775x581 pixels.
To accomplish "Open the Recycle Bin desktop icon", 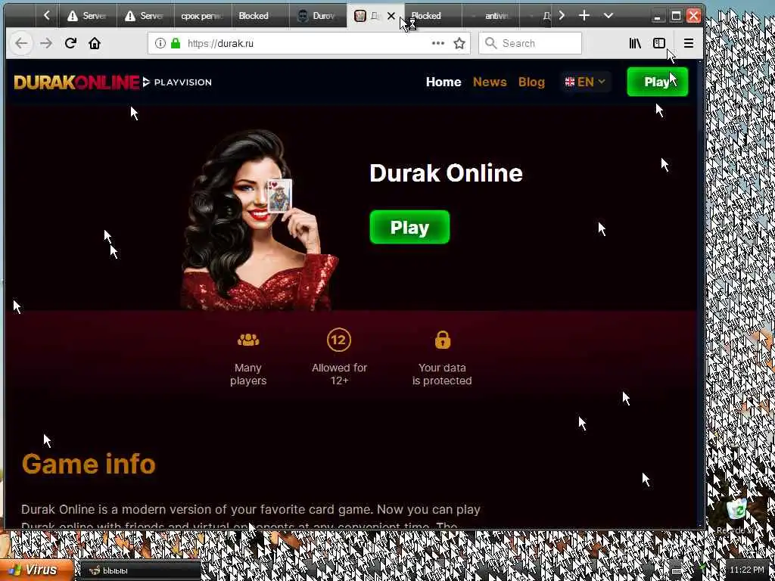I will [736, 516].
